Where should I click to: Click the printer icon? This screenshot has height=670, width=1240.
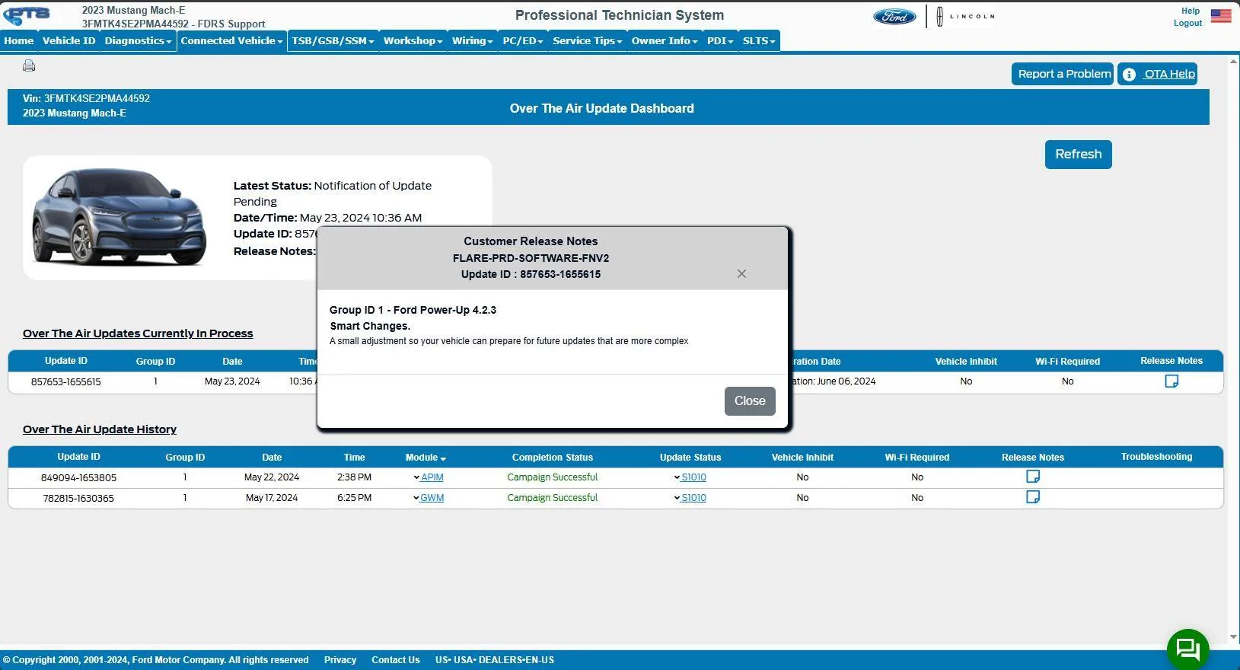point(29,65)
